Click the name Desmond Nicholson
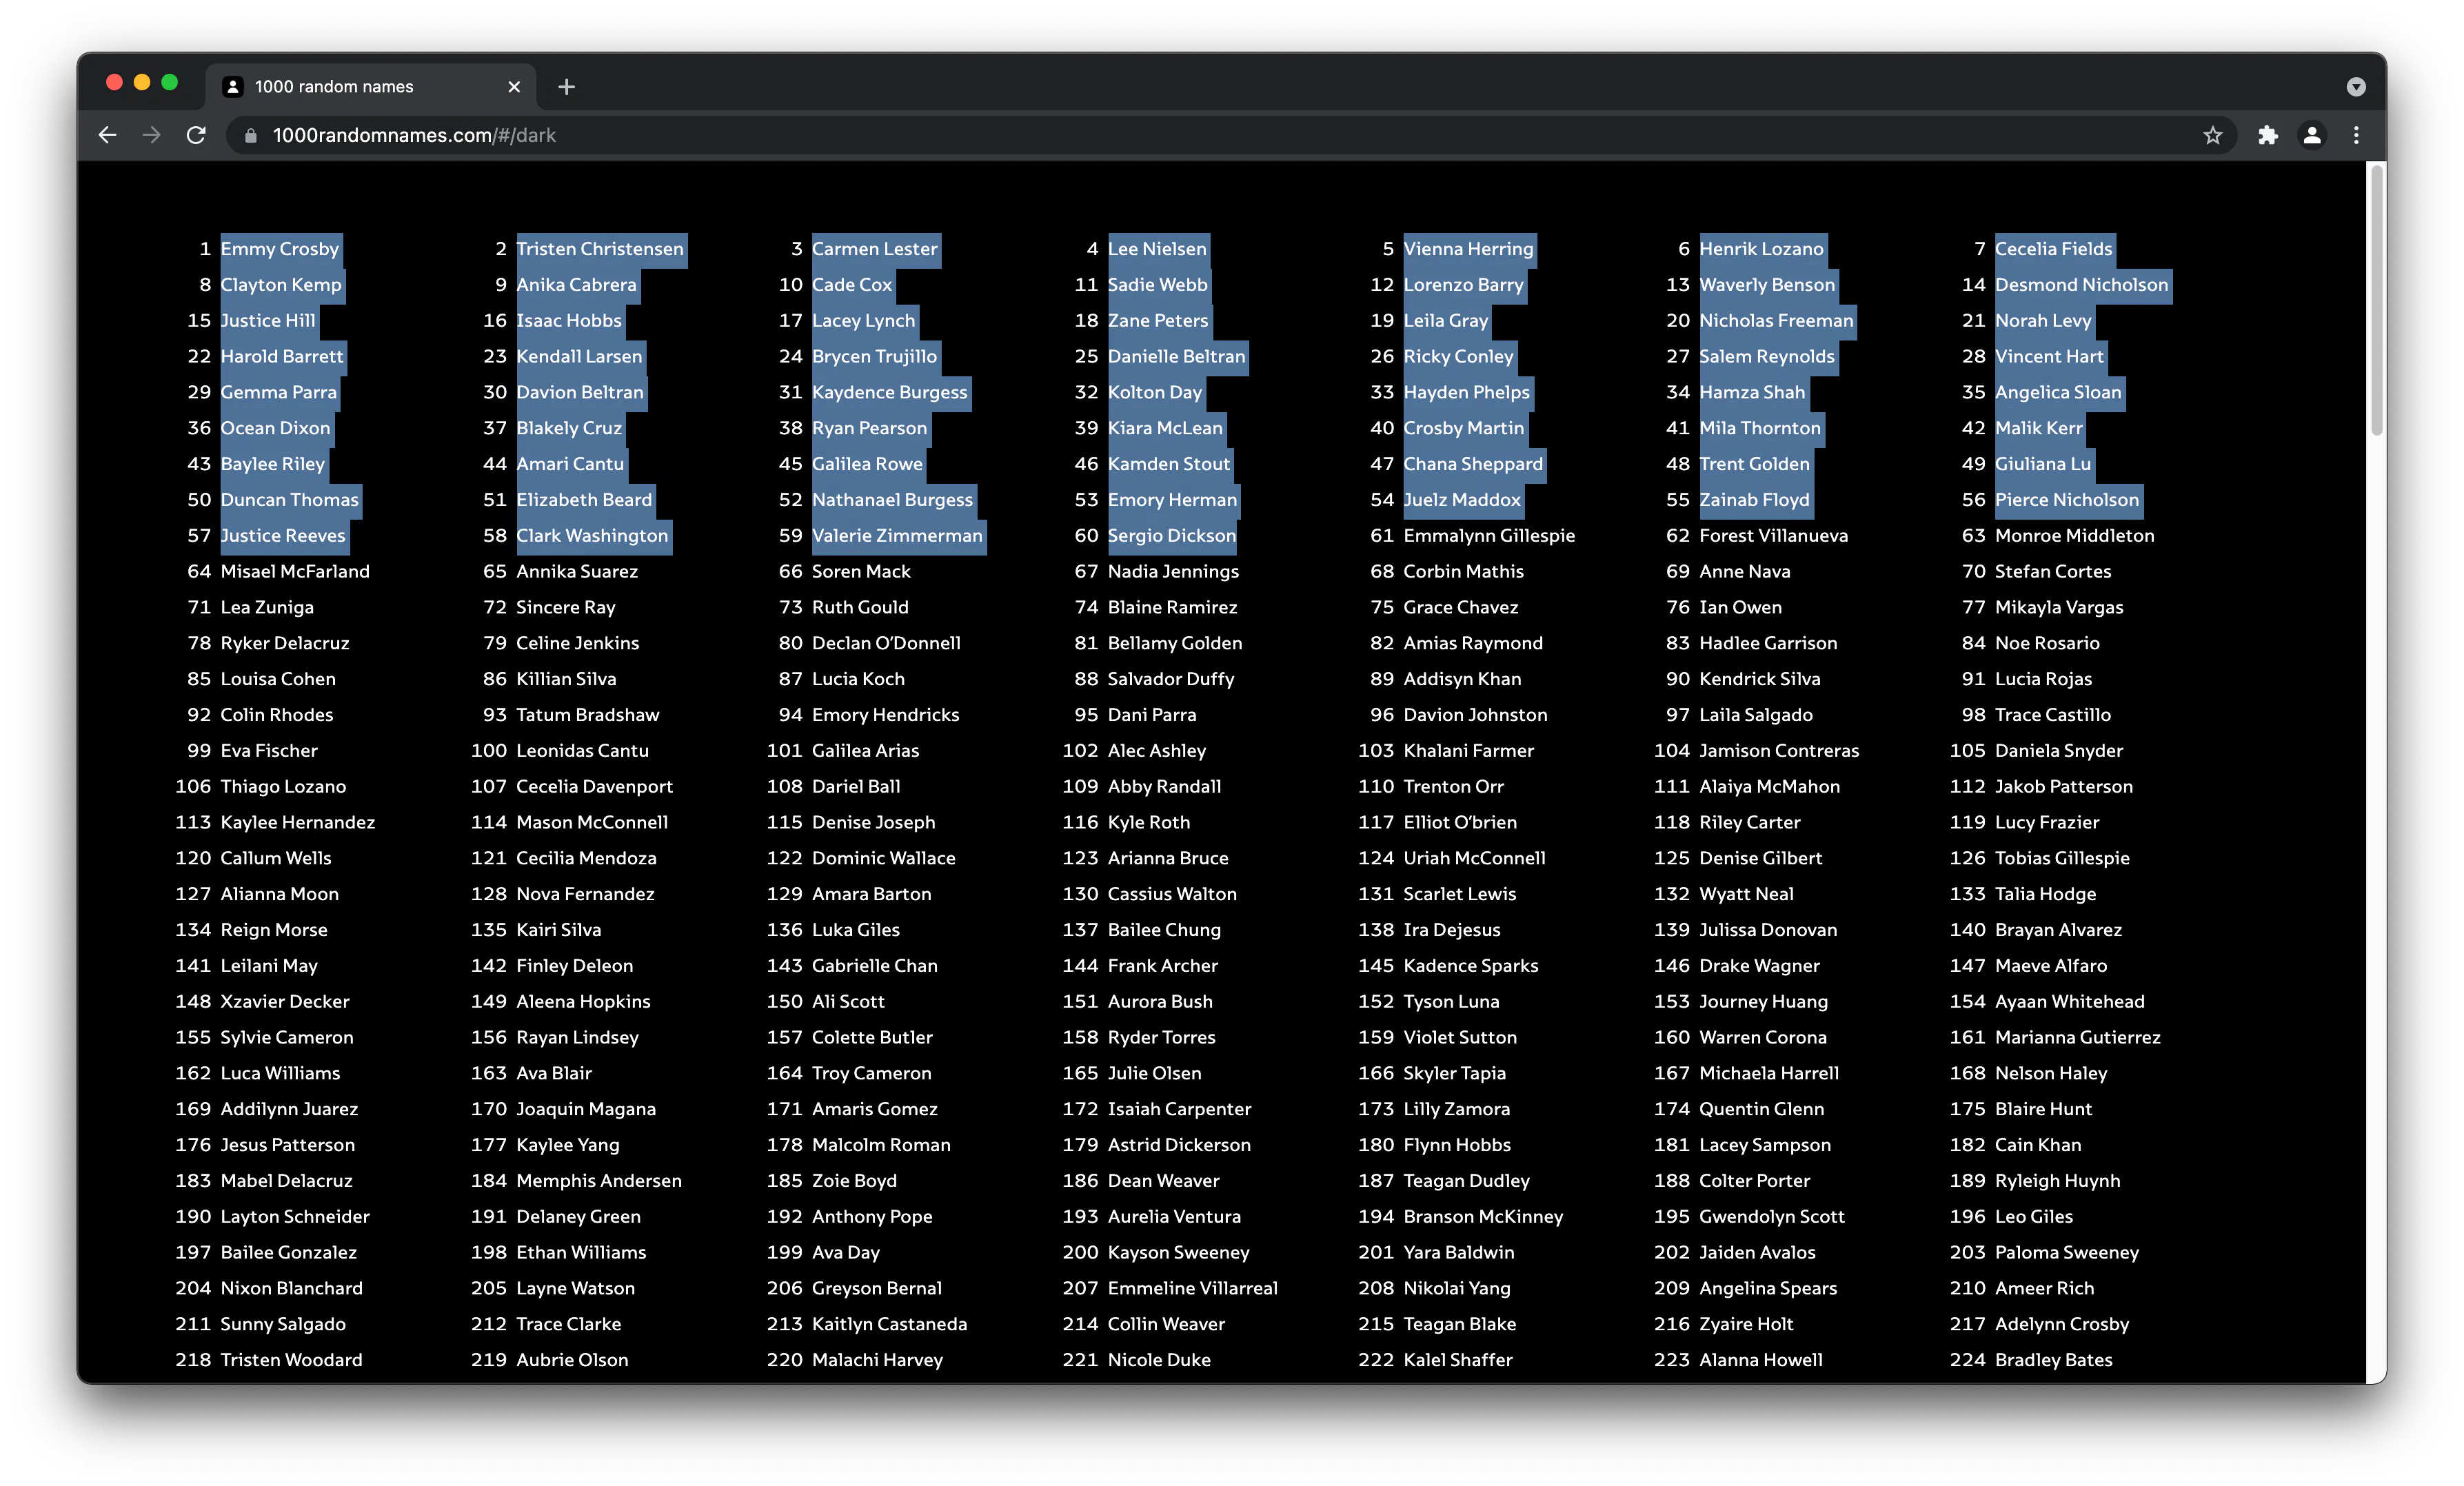The width and height of the screenshot is (2464, 1486). pyautogui.click(x=2082, y=285)
